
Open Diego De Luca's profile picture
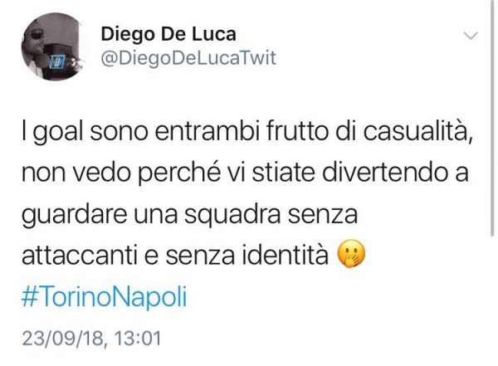click(x=56, y=46)
